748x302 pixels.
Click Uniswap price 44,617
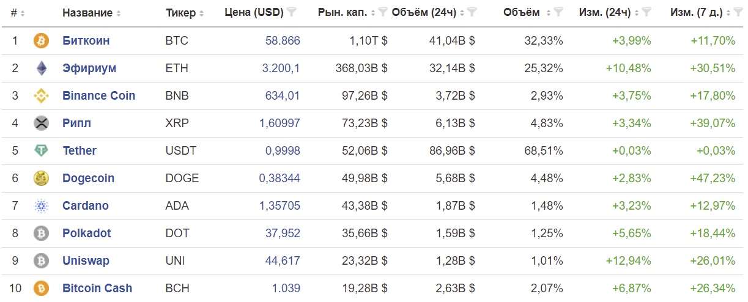(x=283, y=261)
